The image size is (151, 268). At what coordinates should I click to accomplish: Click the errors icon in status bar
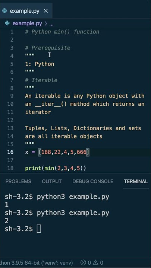(x=83, y=262)
